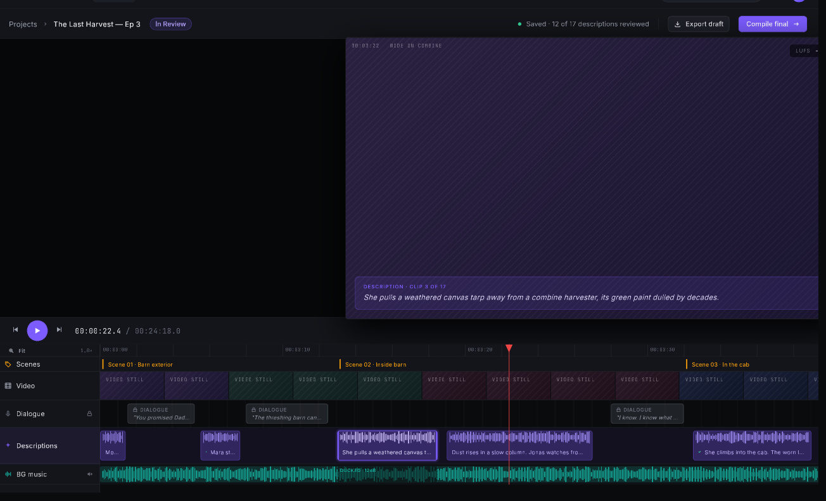Click the DESCRIPTION · CLIP 3 OF 17 label
Viewport: 826px width, 501px height.
coord(405,287)
